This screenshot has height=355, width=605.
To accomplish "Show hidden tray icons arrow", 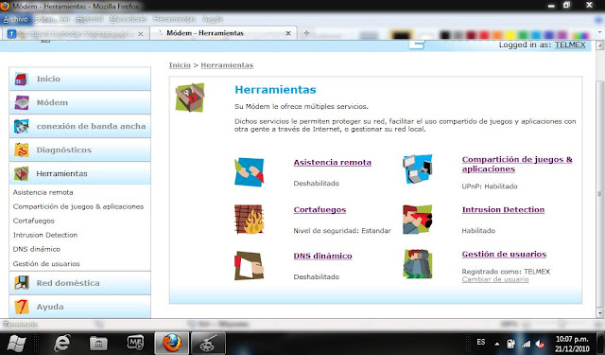I will click(497, 344).
